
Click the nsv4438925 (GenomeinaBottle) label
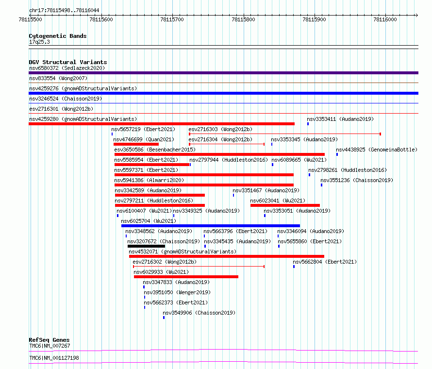[x=377, y=150]
